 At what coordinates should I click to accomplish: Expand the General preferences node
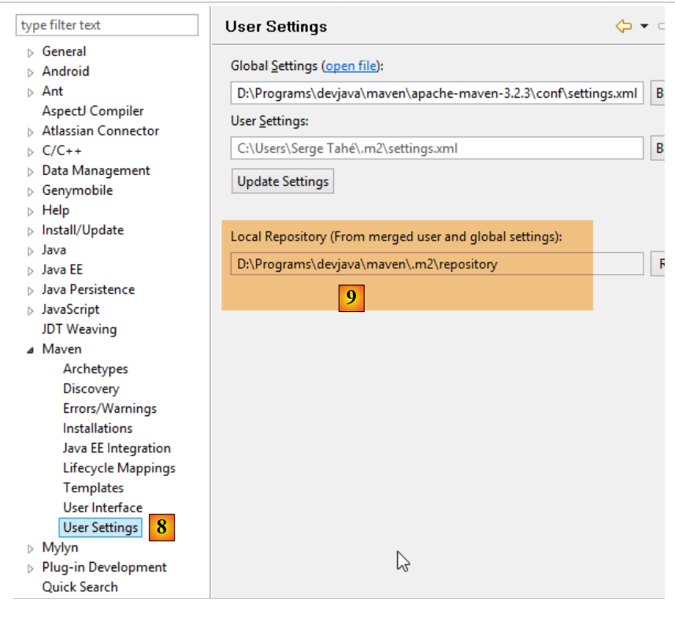coord(31,53)
